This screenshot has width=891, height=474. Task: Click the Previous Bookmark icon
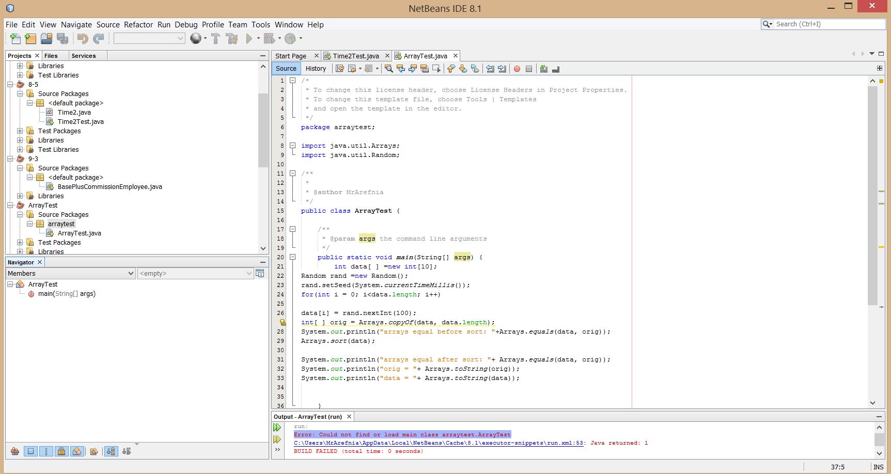coord(451,69)
